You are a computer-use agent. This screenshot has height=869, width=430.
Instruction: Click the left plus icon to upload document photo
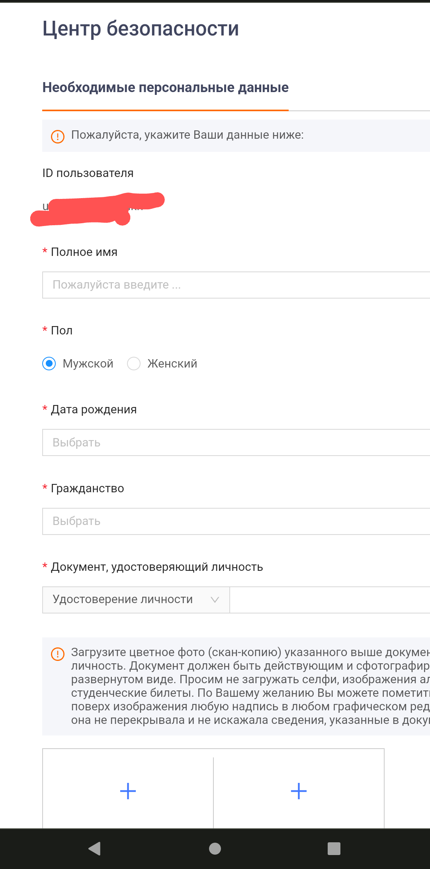[128, 791]
